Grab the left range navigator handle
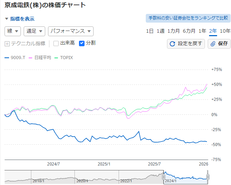 164,177
